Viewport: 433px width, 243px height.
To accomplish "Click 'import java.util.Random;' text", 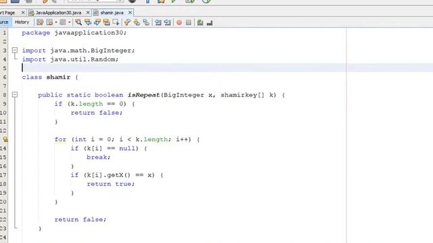I will [70, 59].
